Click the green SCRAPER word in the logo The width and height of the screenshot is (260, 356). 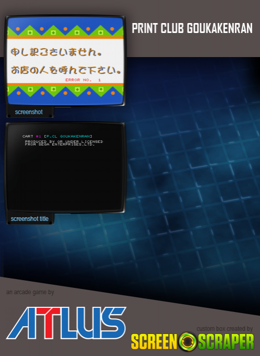tap(226, 341)
